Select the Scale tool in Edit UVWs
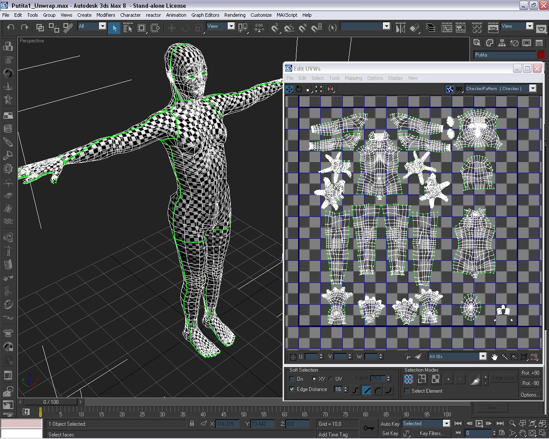549x439 pixels. click(308, 89)
